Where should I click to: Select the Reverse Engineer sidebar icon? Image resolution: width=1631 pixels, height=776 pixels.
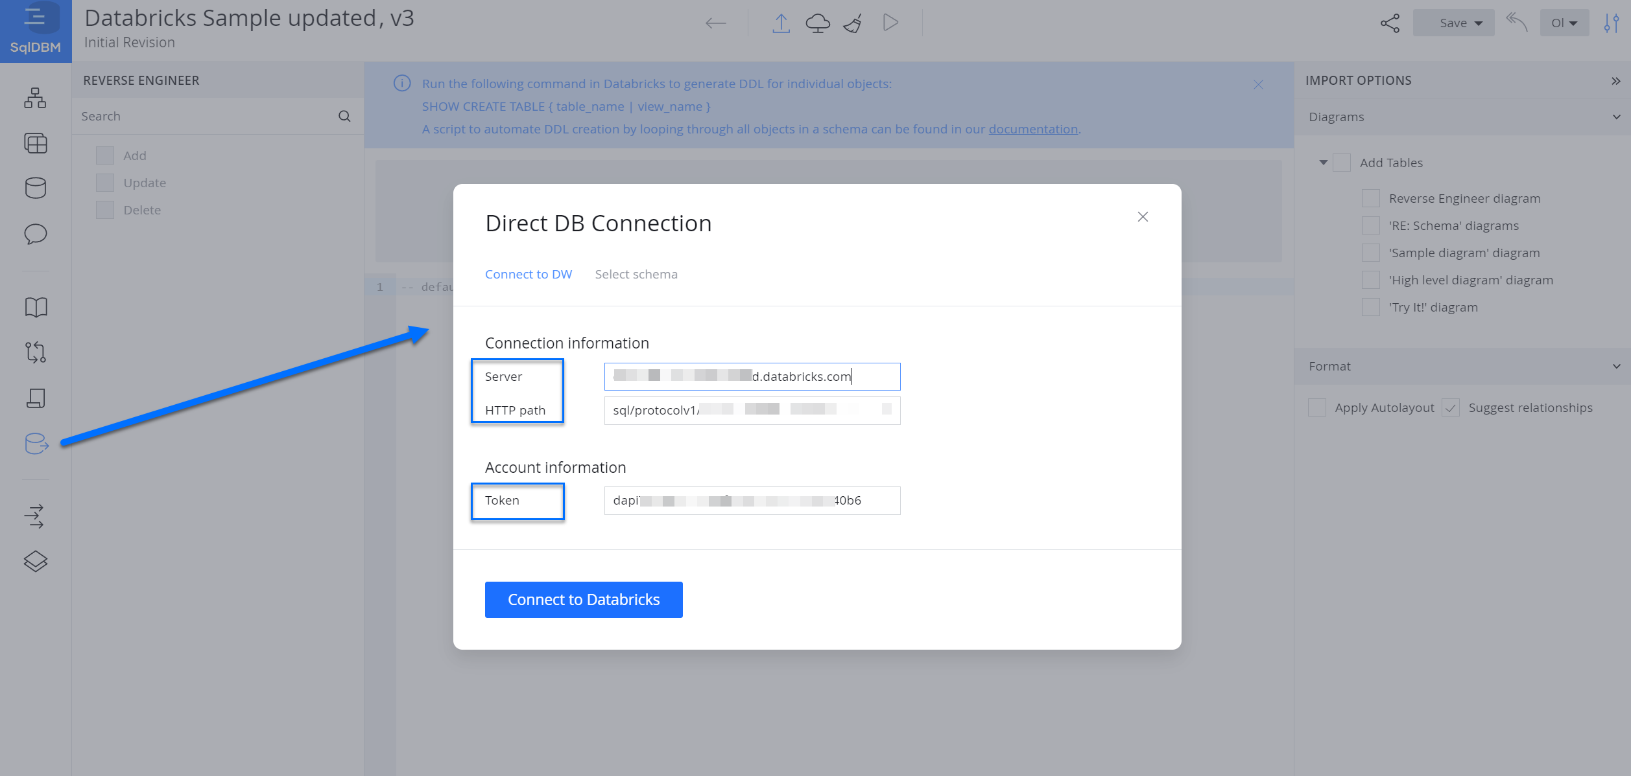pyautogui.click(x=36, y=444)
